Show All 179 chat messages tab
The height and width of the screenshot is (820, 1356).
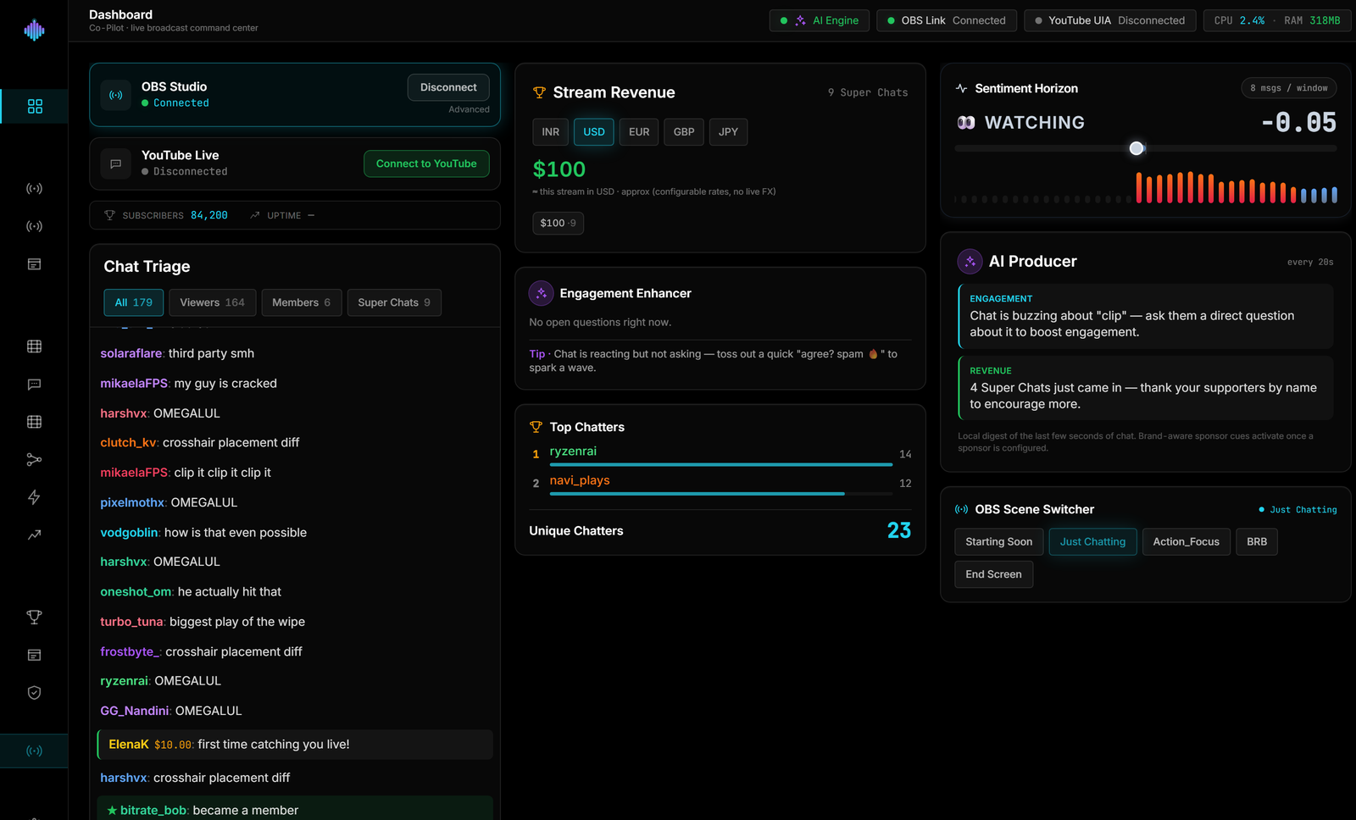pos(134,302)
